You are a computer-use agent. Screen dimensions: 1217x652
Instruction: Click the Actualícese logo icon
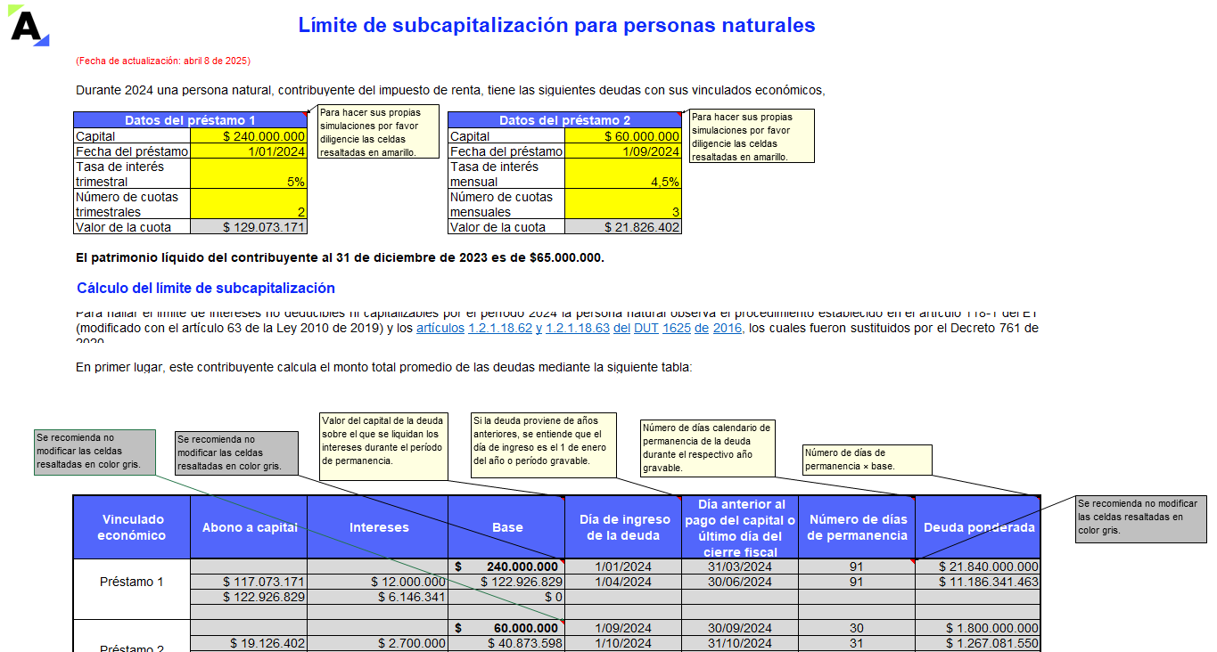pyautogui.click(x=29, y=25)
